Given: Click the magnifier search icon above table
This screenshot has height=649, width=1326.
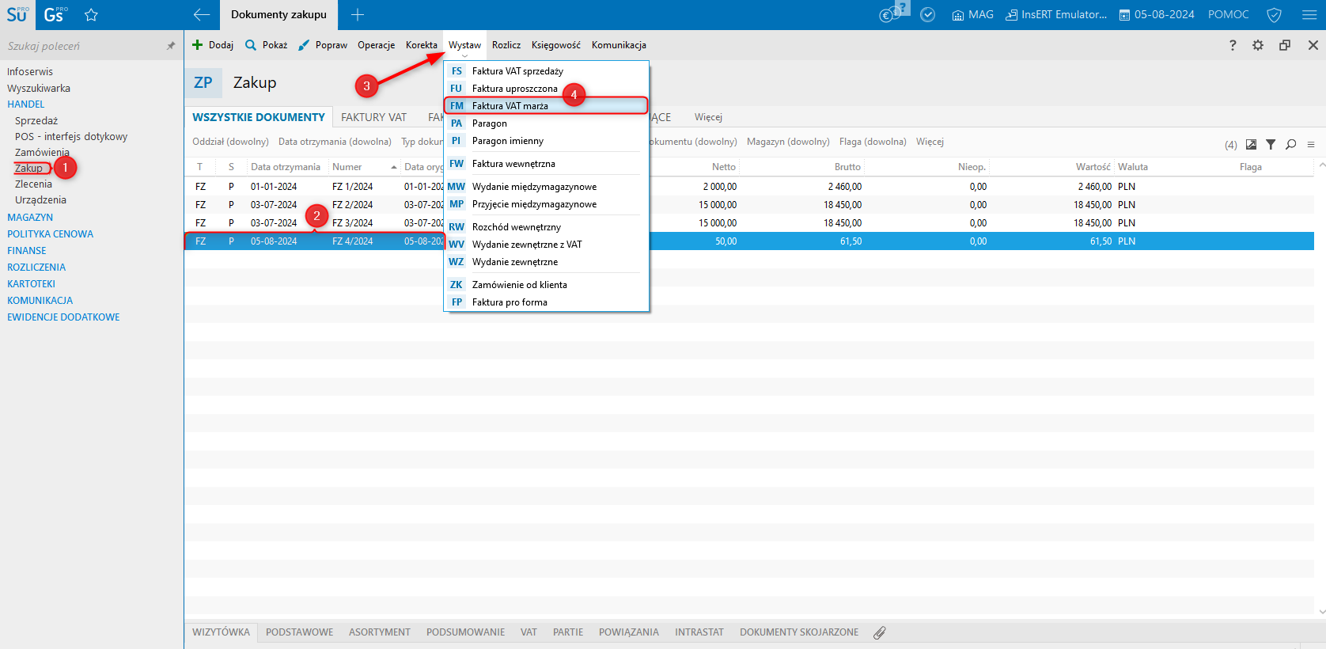Looking at the screenshot, I should (1291, 144).
